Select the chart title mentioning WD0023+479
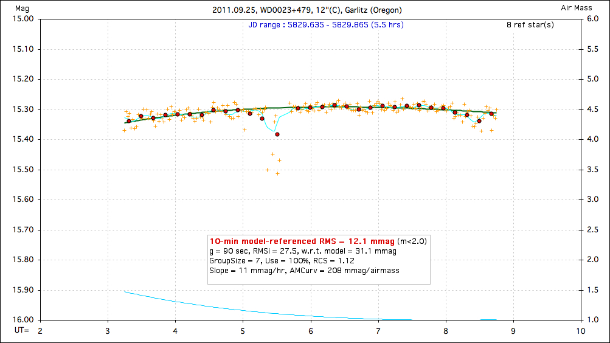610x343 pixels. [x=307, y=10]
